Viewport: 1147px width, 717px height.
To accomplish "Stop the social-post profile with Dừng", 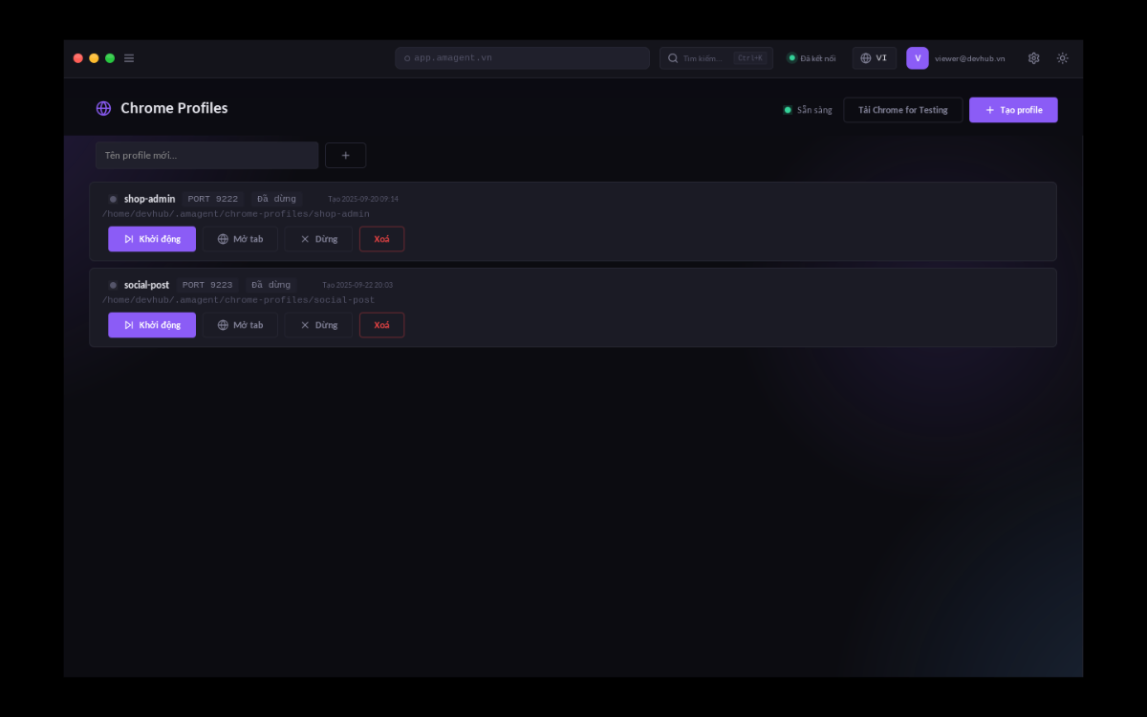I will (x=318, y=325).
